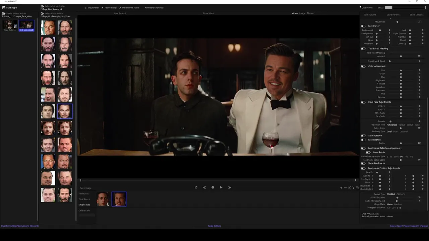Screen dimensions: 429x241
Task: Open Questions/Help/Discussions Discord link
Action: point(20,226)
